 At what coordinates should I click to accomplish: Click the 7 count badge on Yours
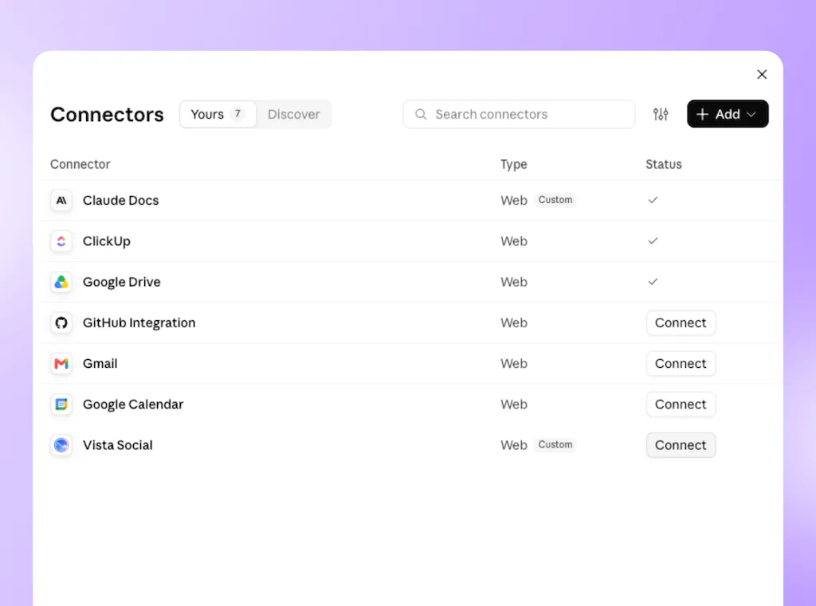[x=237, y=114]
